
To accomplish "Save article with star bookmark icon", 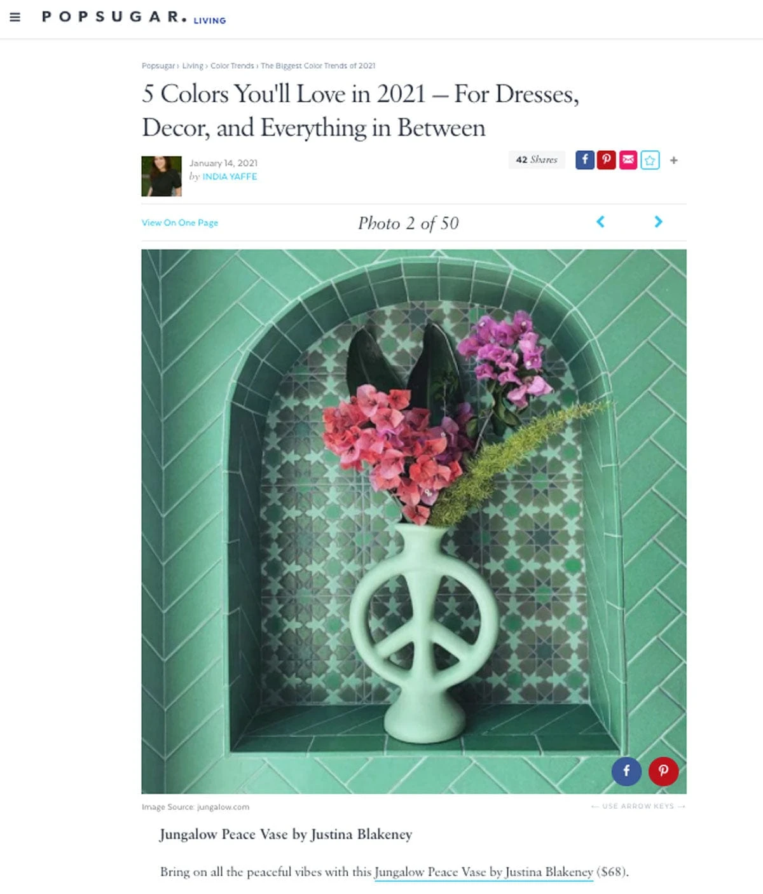I will point(650,160).
